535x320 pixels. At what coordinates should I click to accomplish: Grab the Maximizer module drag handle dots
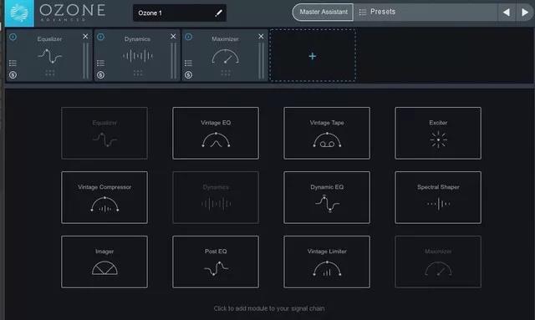pos(226,73)
